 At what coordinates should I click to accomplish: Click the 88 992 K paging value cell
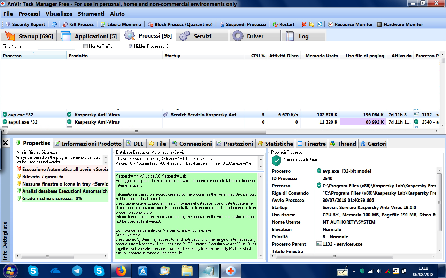click(x=363, y=122)
